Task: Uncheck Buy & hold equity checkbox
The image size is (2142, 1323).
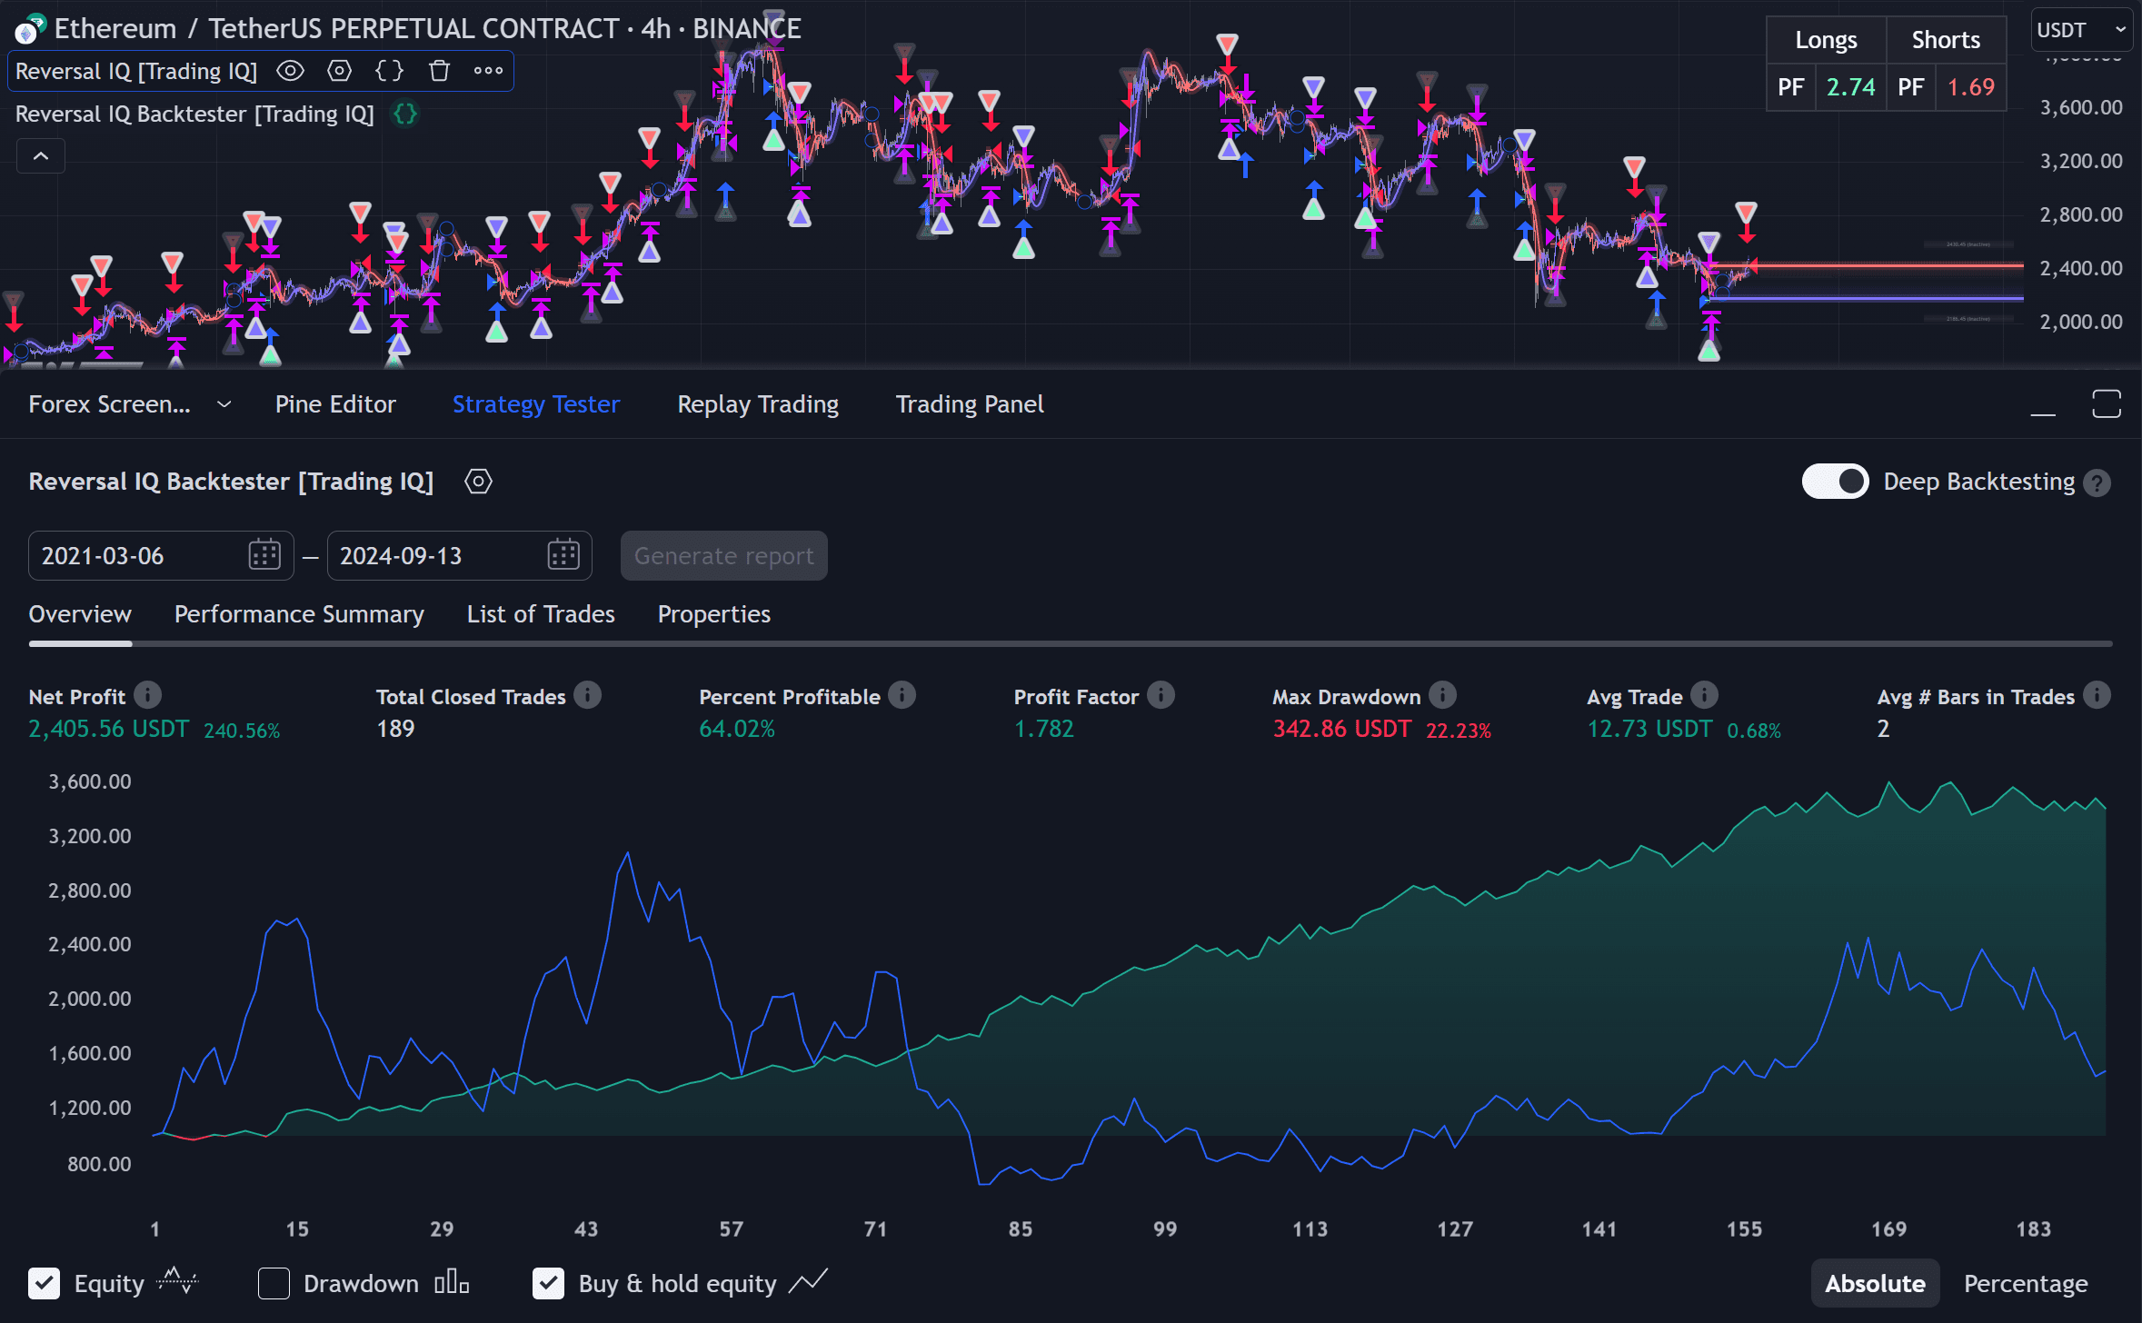Action: [548, 1284]
